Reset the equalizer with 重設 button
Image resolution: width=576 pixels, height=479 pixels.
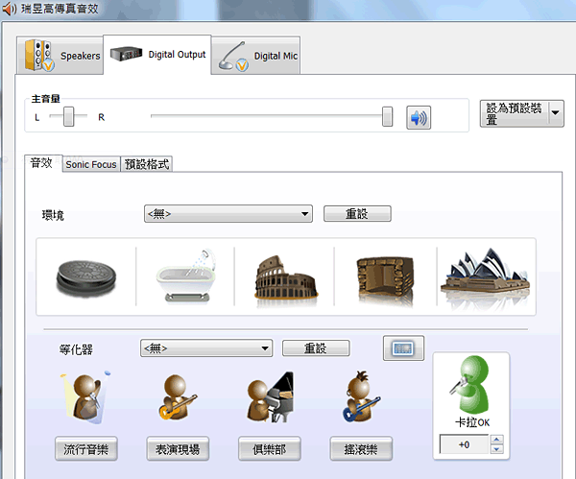pyautogui.click(x=316, y=348)
